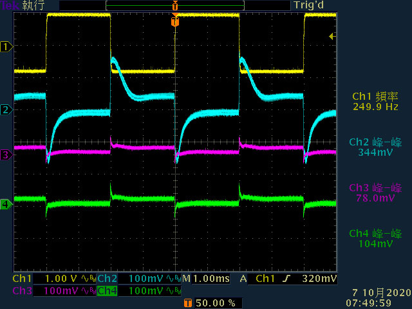This screenshot has height=309, width=412.
Task: Click the Ch3 peak-to-peak 78.0mV measurement
Action: click(375, 192)
